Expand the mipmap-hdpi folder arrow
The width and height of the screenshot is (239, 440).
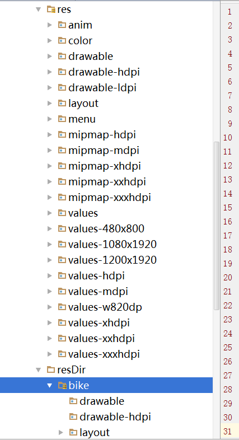pyautogui.click(x=50, y=135)
